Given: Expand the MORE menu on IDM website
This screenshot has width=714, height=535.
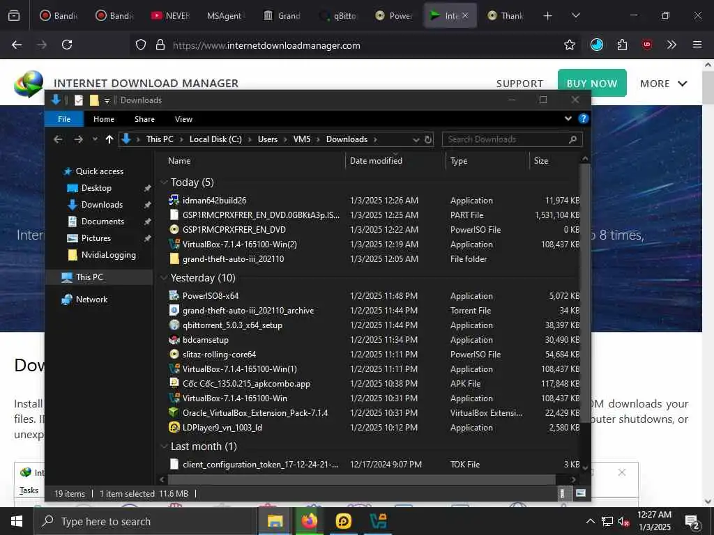Looking at the screenshot, I should coord(664,84).
